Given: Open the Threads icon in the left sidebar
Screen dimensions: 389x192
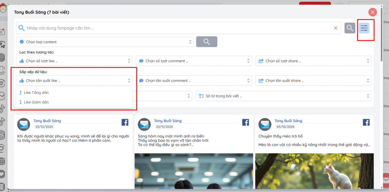Looking at the screenshot, I should point(2,134).
